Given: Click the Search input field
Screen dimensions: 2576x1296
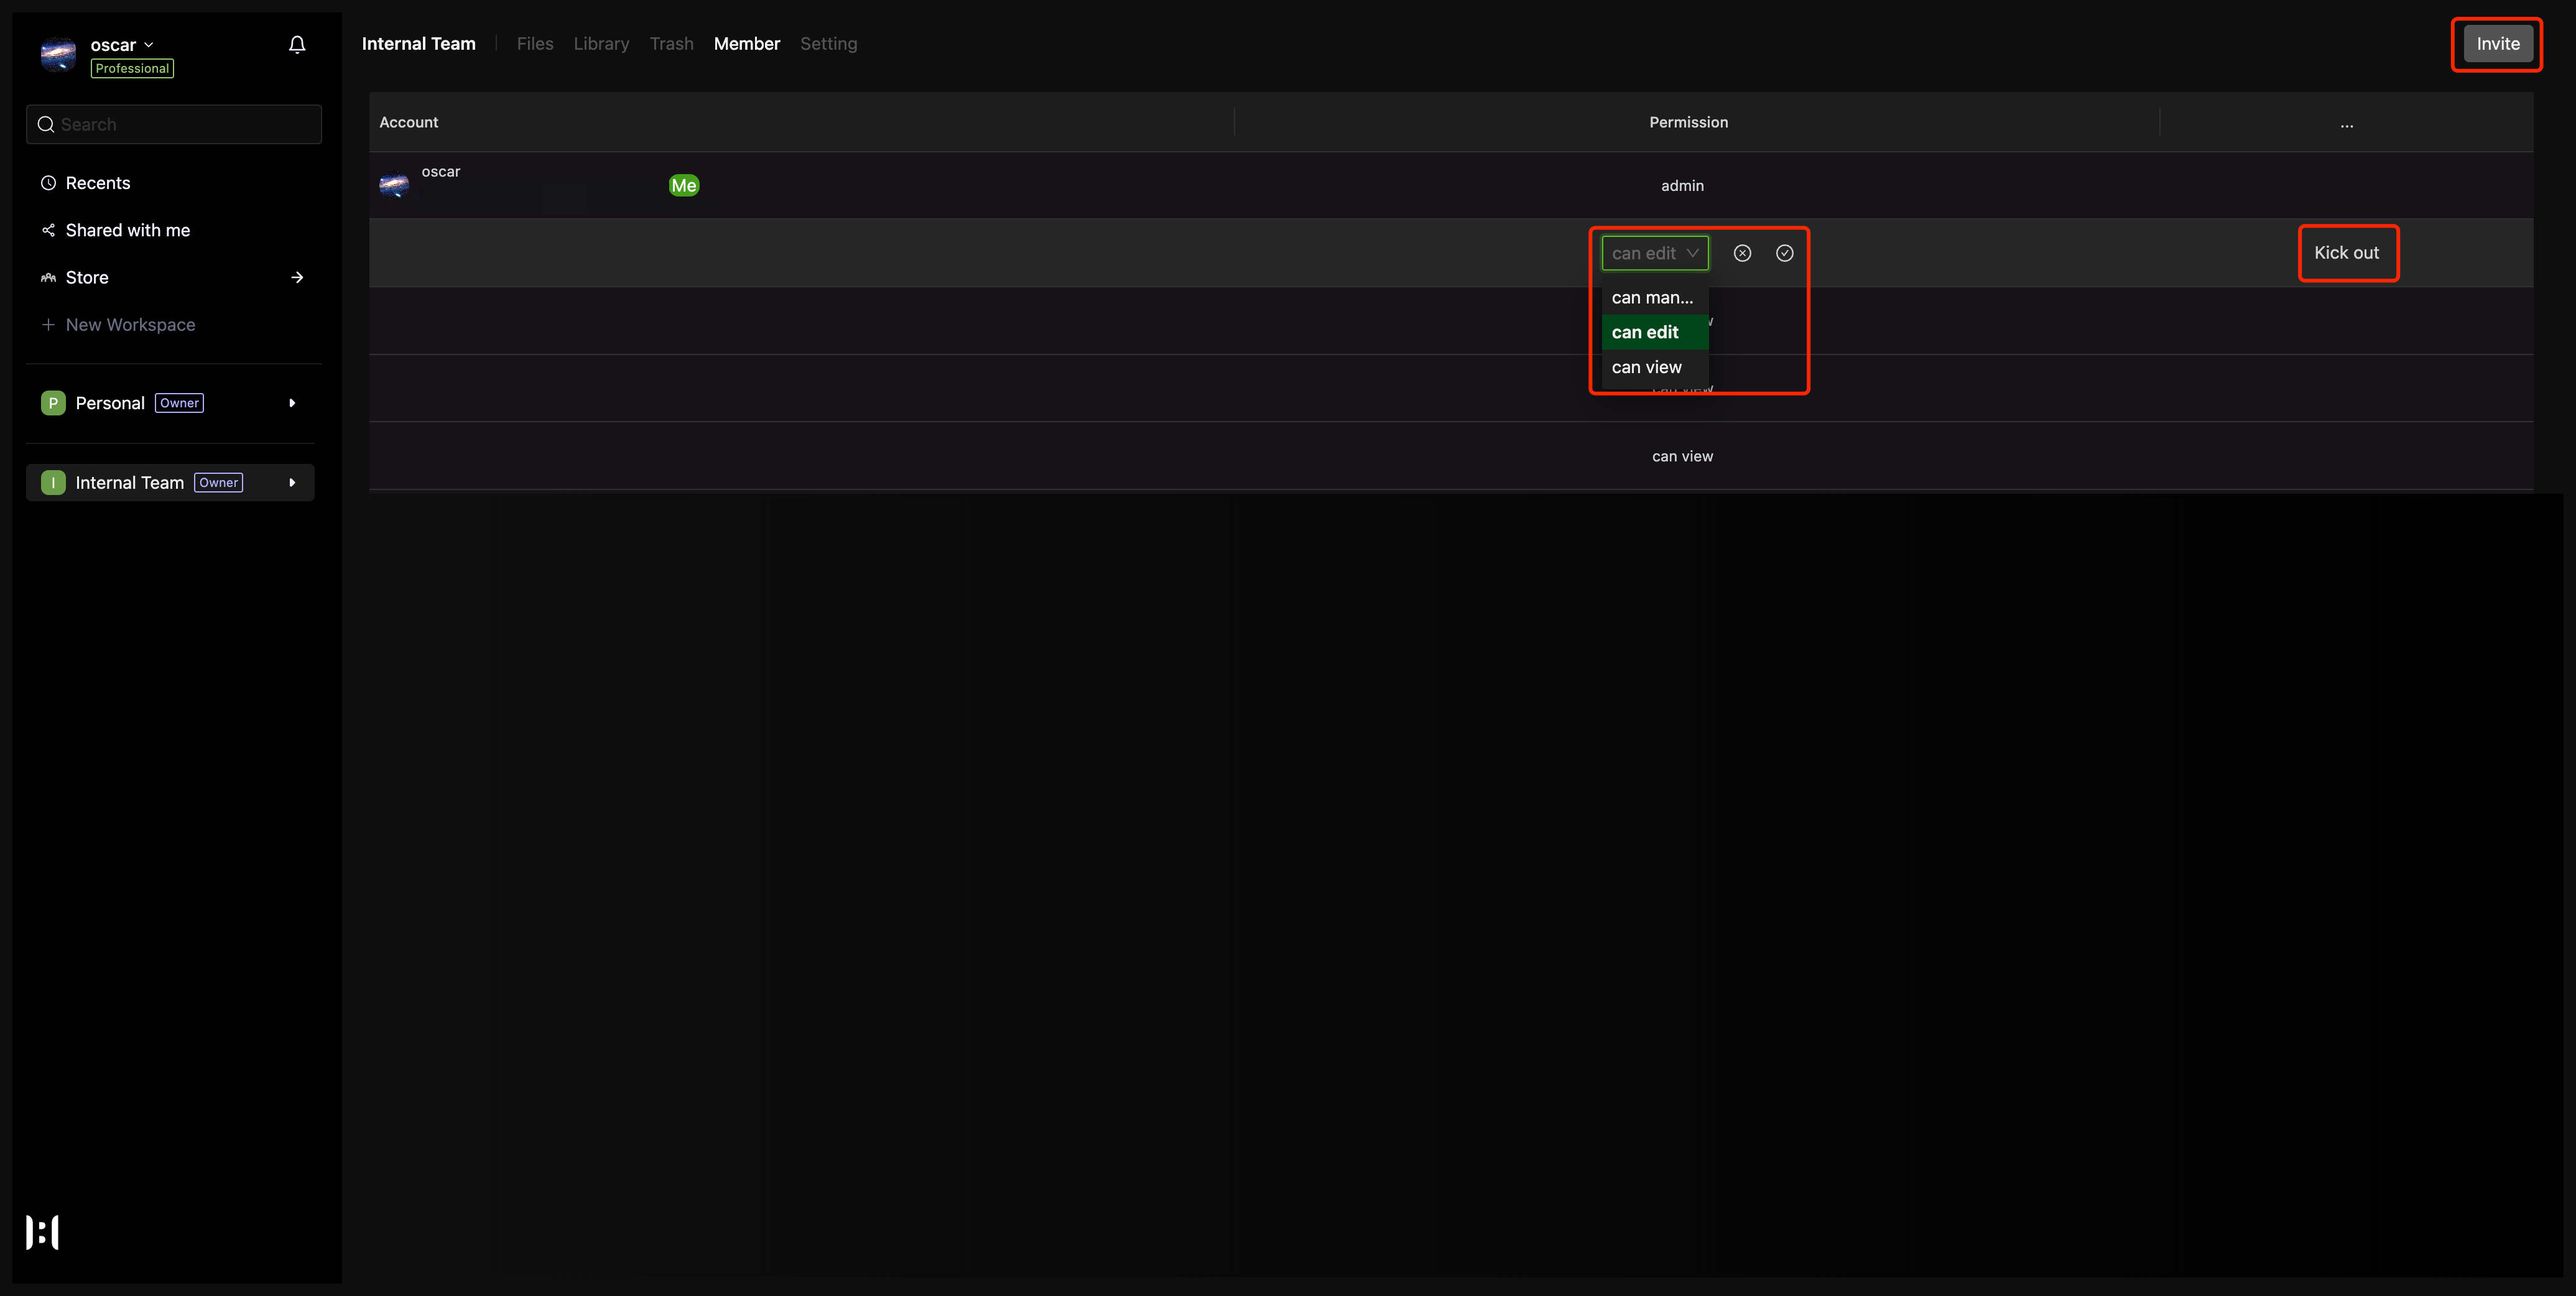Looking at the screenshot, I should (185, 125).
